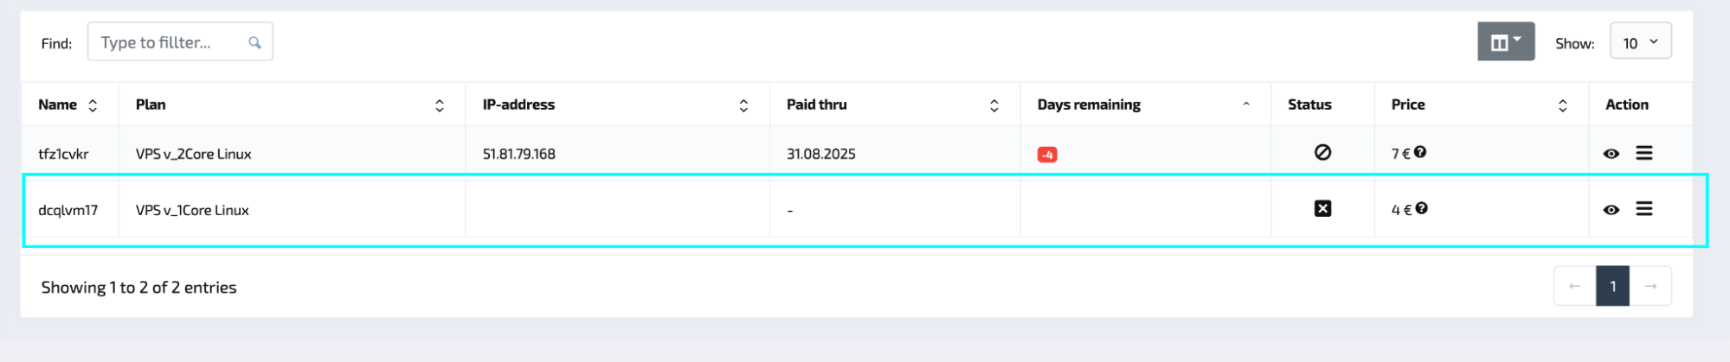Viewport: 1730px width, 362px height.
Task: Toggle Days remaining sort order
Action: [x=1246, y=105]
